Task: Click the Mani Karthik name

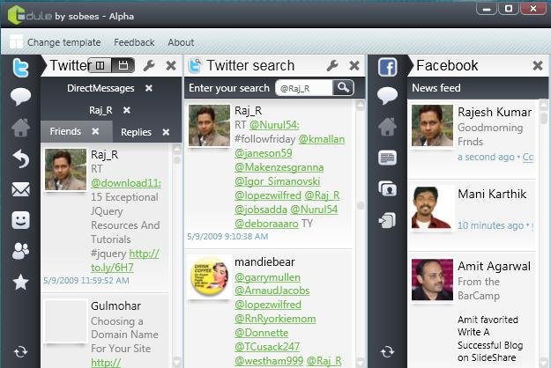Action: (x=492, y=194)
